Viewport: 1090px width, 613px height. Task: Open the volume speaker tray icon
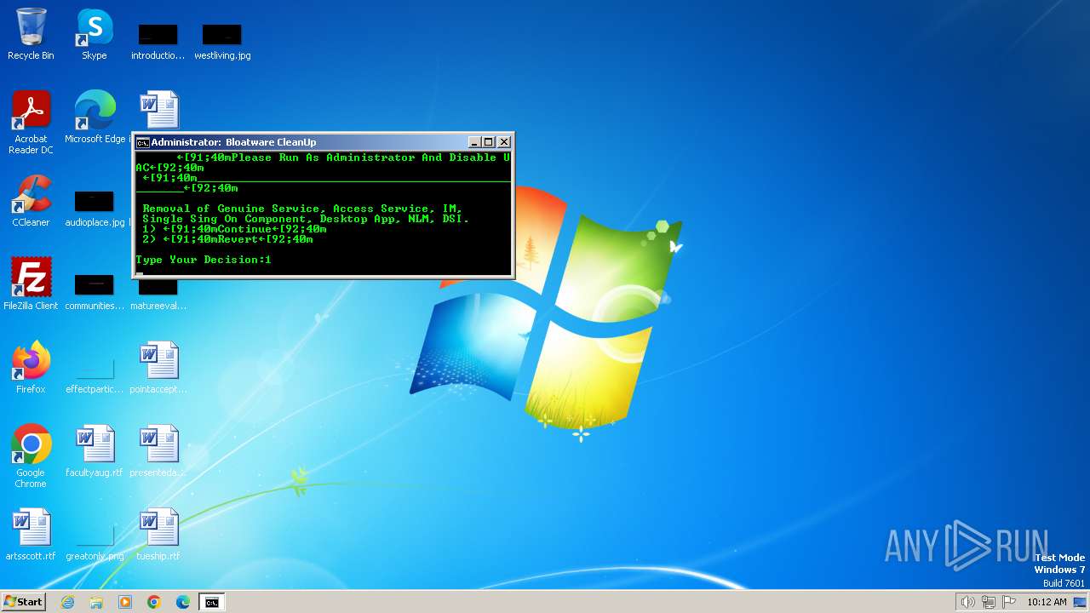(x=967, y=602)
